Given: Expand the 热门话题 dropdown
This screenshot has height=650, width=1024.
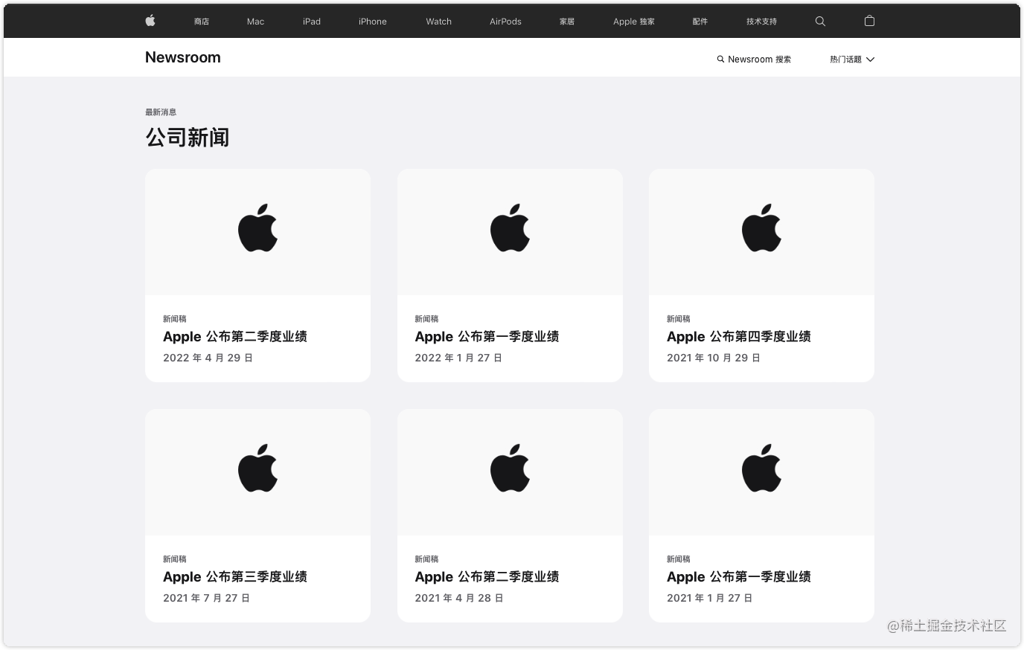Looking at the screenshot, I should coord(852,59).
